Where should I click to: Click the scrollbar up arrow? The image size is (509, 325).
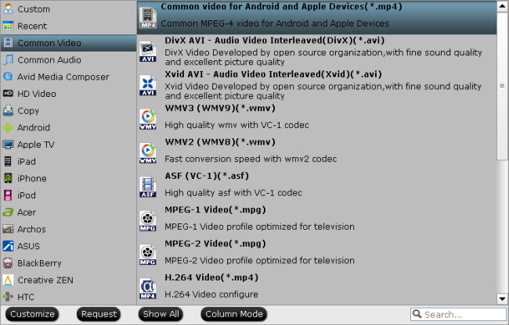tap(502, 6)
